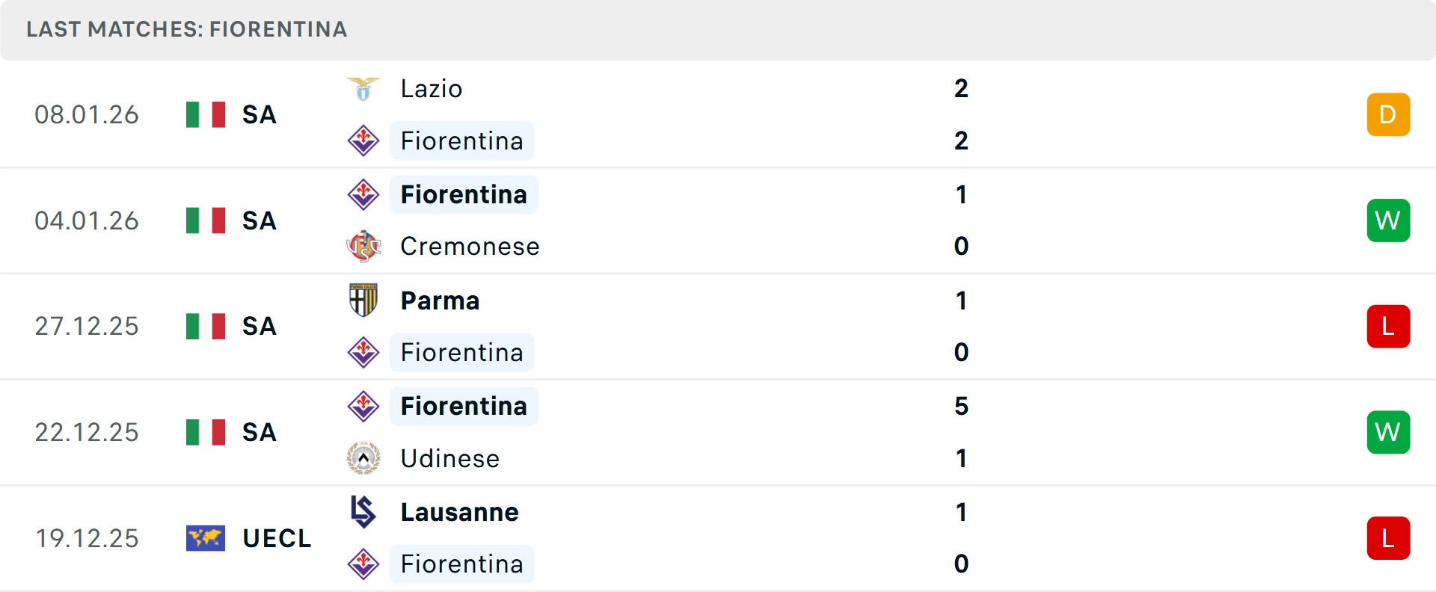Click the green W badge for Cremonese match
Image resolution: width=1436 pixels, height=592 pixels.
click(x=1388, y=221)
